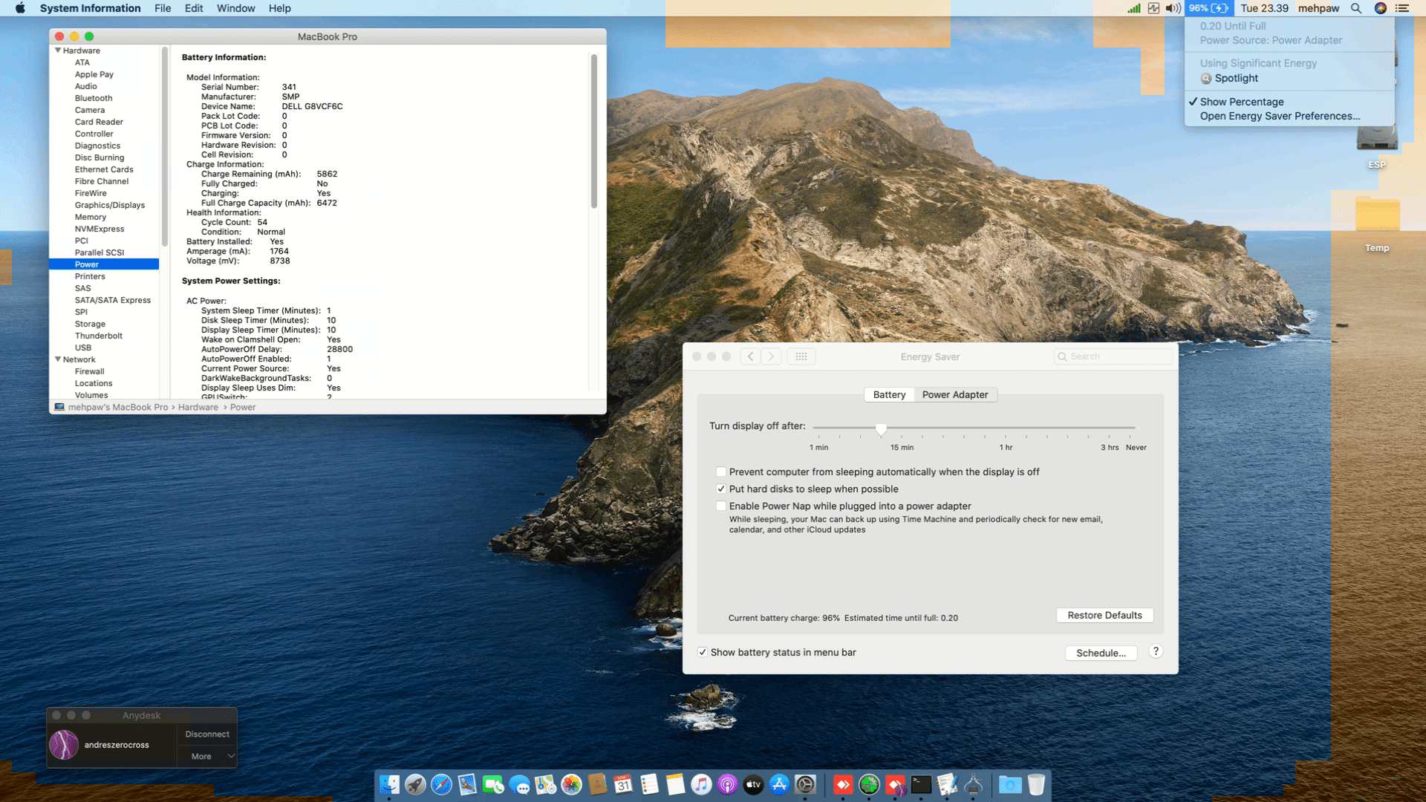Open the Window menu in the menu bar
This screenshot has height=802, width=1426.
pyautogui.click(x=235, y=8)
